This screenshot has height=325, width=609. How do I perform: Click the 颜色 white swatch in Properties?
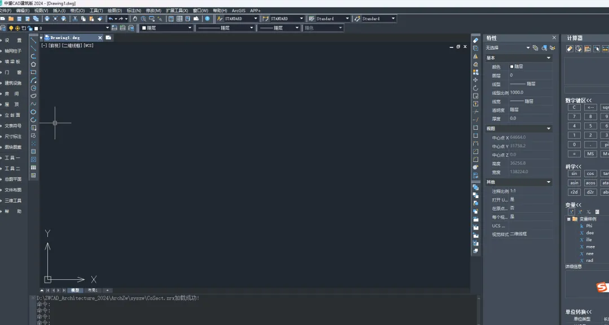point(511,67)
